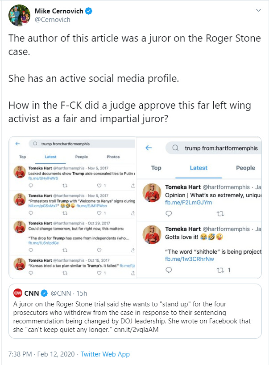Click the magnifier icon in the right search bar
The image size is (269, 365).
(x=175, y=148)
